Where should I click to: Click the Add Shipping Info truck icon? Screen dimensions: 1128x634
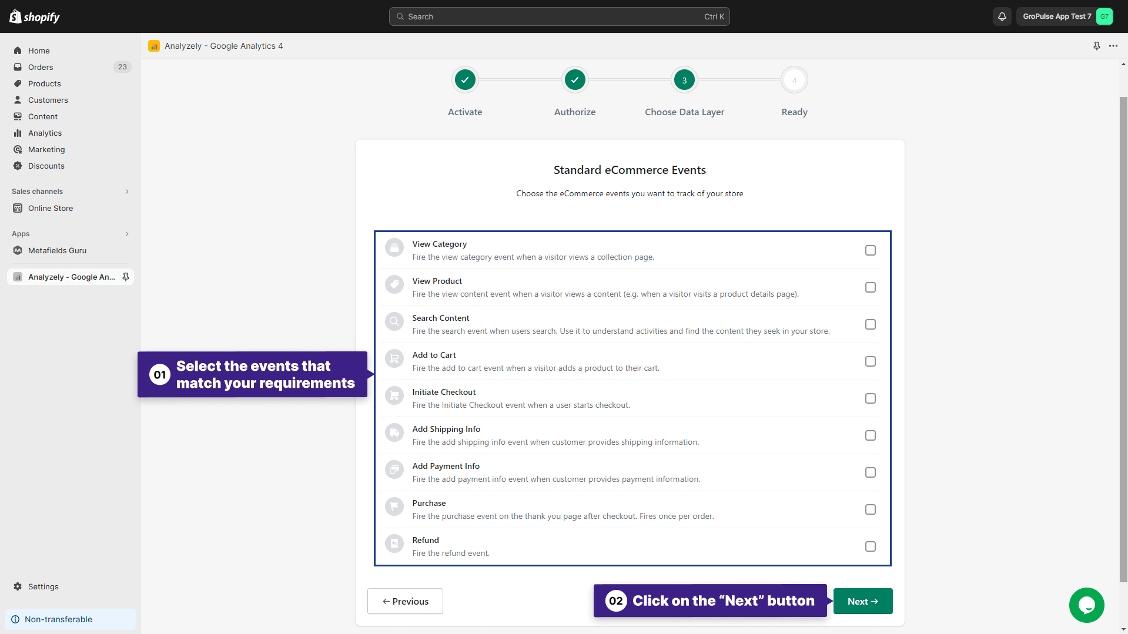(394, 433)
